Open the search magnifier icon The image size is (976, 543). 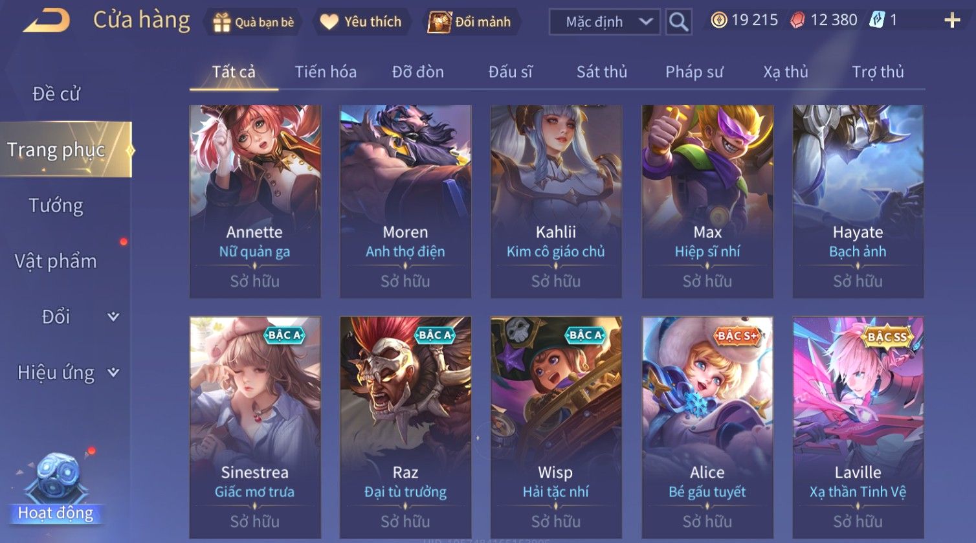click(678, 22)
